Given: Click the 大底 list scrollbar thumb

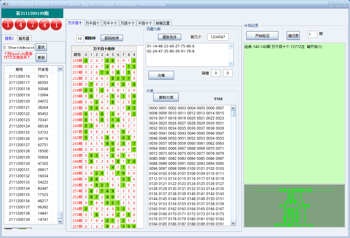Looking at the screenshot, I should point(233,114).
